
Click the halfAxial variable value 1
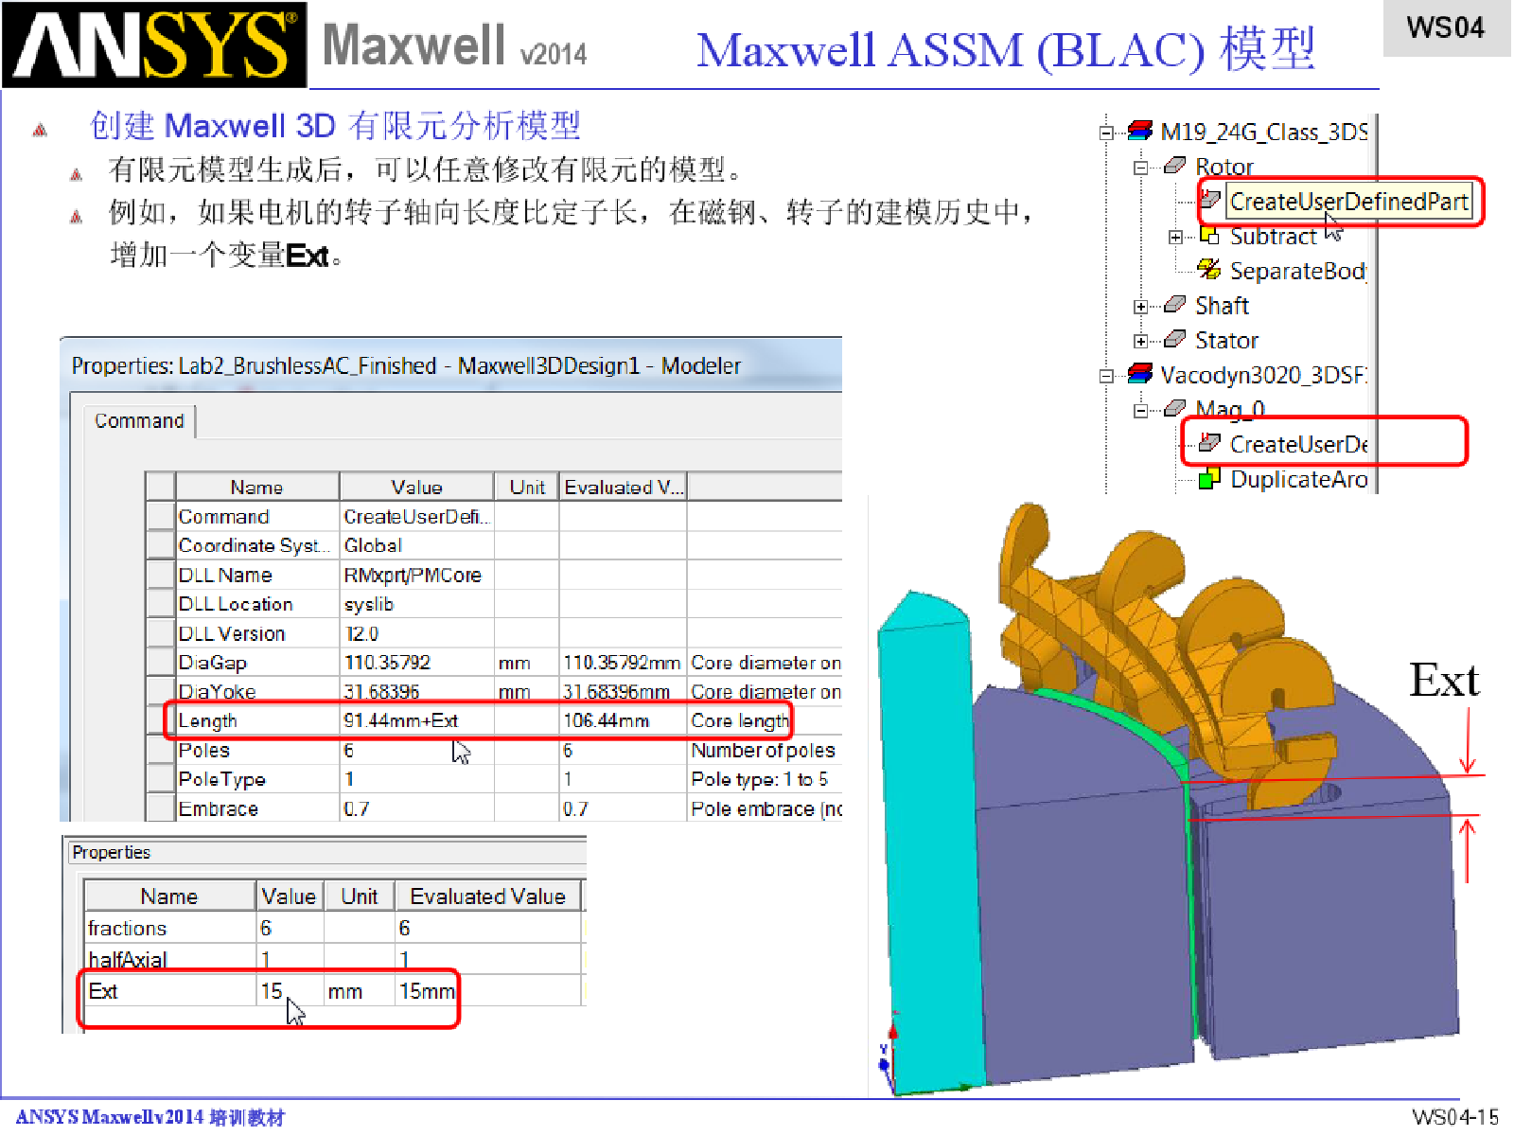click(x=290, y=959)
